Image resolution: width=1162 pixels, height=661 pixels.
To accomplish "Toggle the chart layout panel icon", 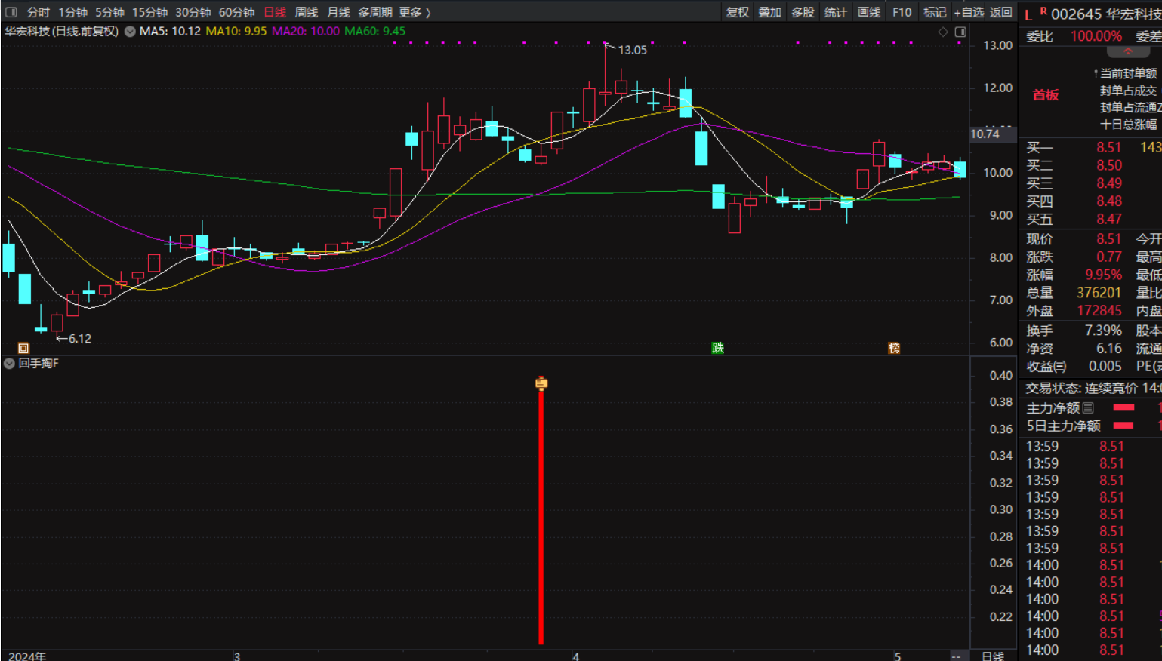I will click(x=960, y=32).
